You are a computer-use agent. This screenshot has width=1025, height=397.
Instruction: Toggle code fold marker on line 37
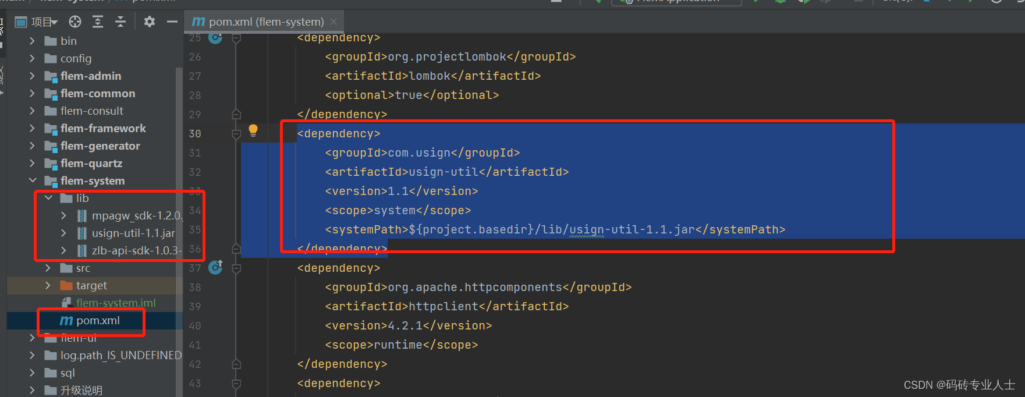click(x=236, y=268)
